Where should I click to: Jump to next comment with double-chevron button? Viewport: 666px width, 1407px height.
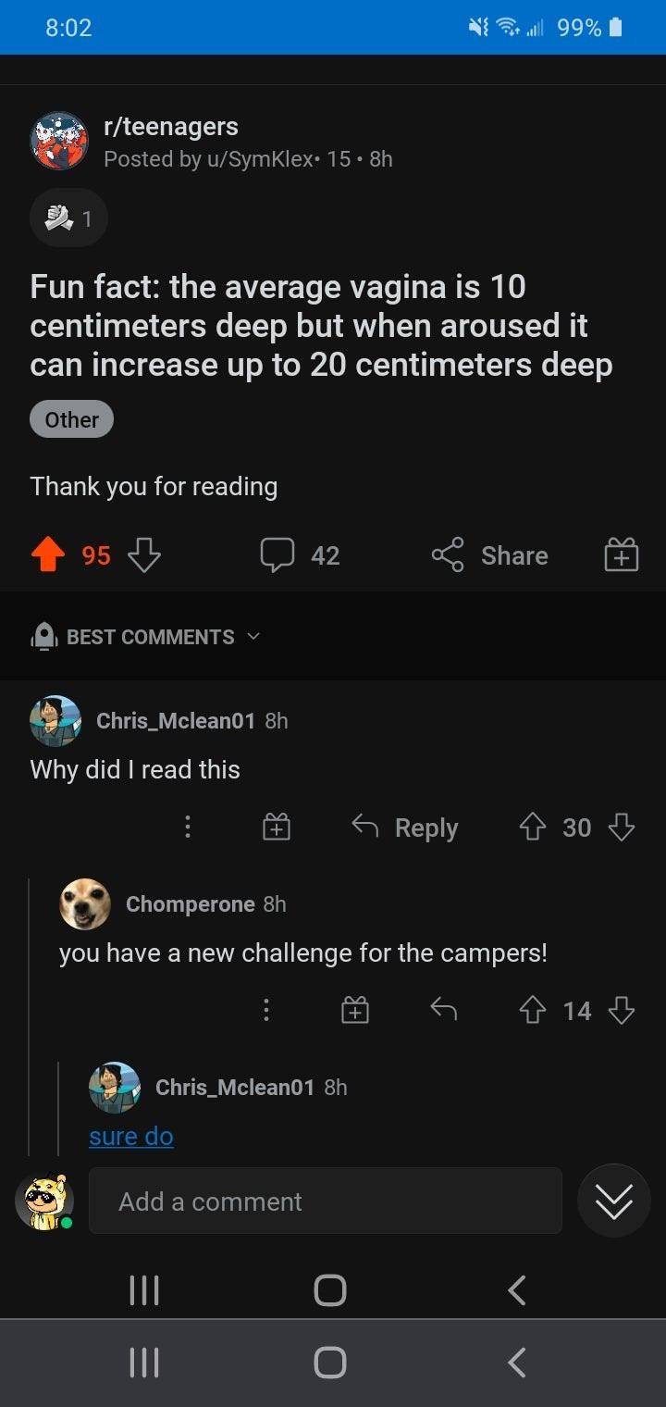pyautogui.click(x=614, y=1202)
